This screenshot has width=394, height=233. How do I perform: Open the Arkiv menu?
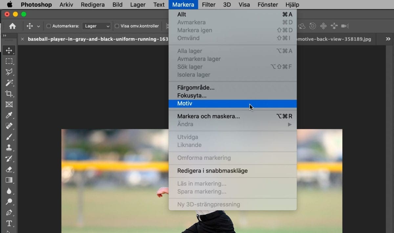tap(66, 5)
